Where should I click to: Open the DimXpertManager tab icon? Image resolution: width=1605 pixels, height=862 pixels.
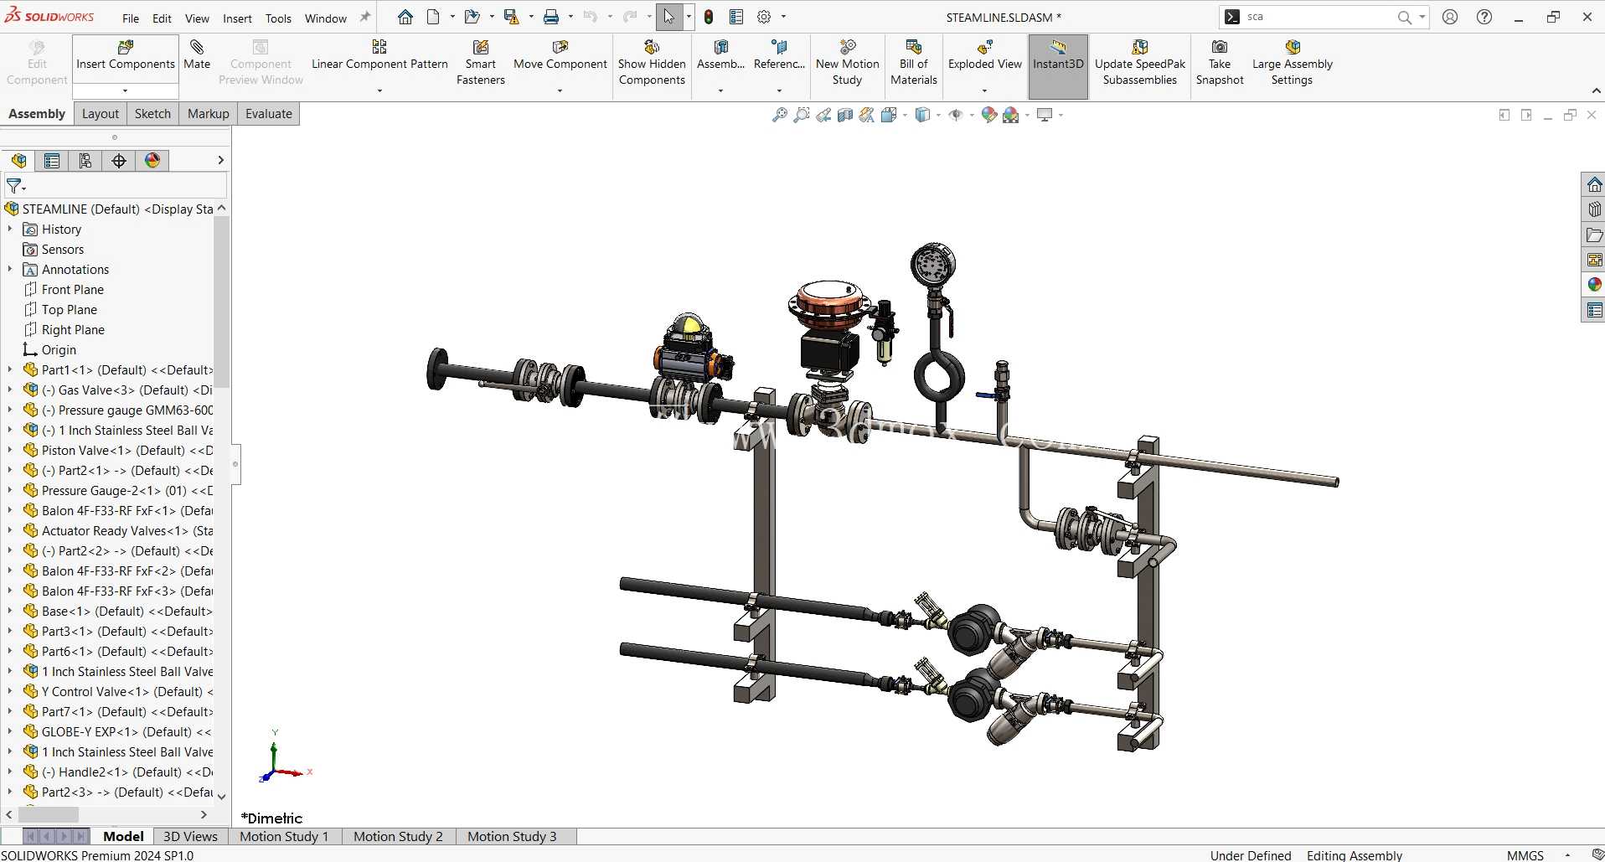point(119,161)
